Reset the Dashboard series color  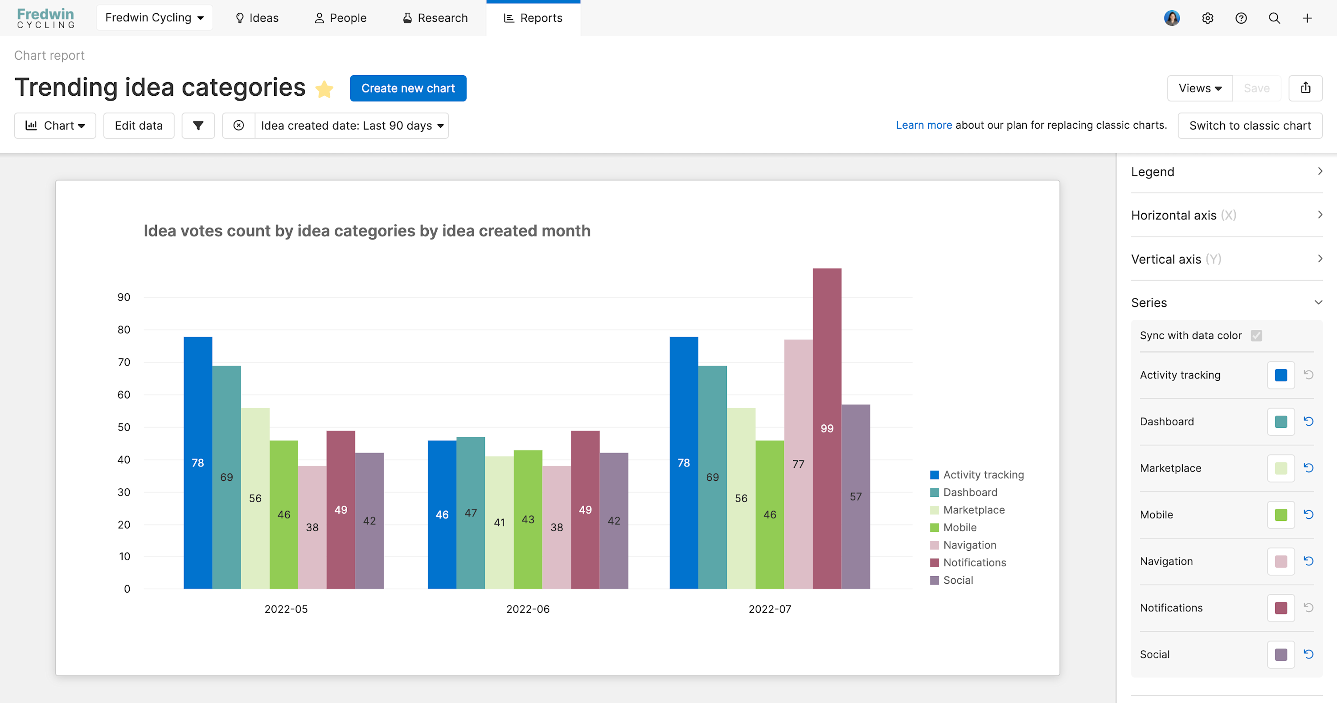coord(1308,421)
